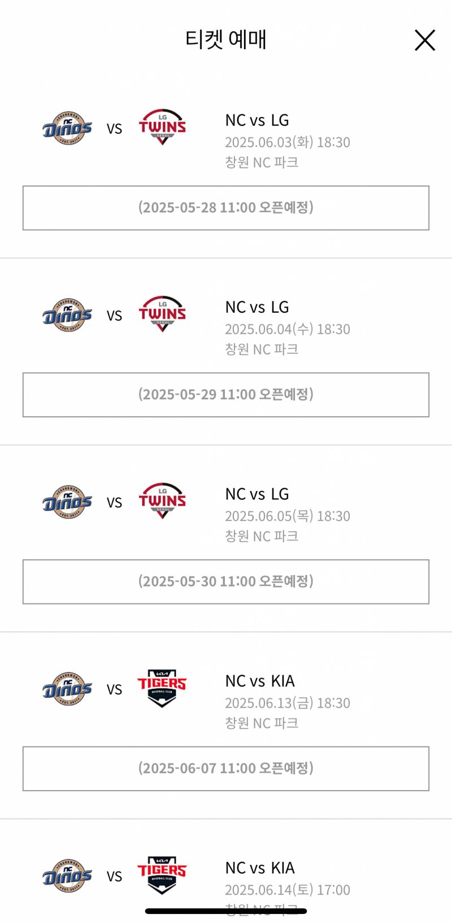Open NC vs KIA title dated 06.13
The width and height of the screenshot is (452, 923).
[260, 681]
